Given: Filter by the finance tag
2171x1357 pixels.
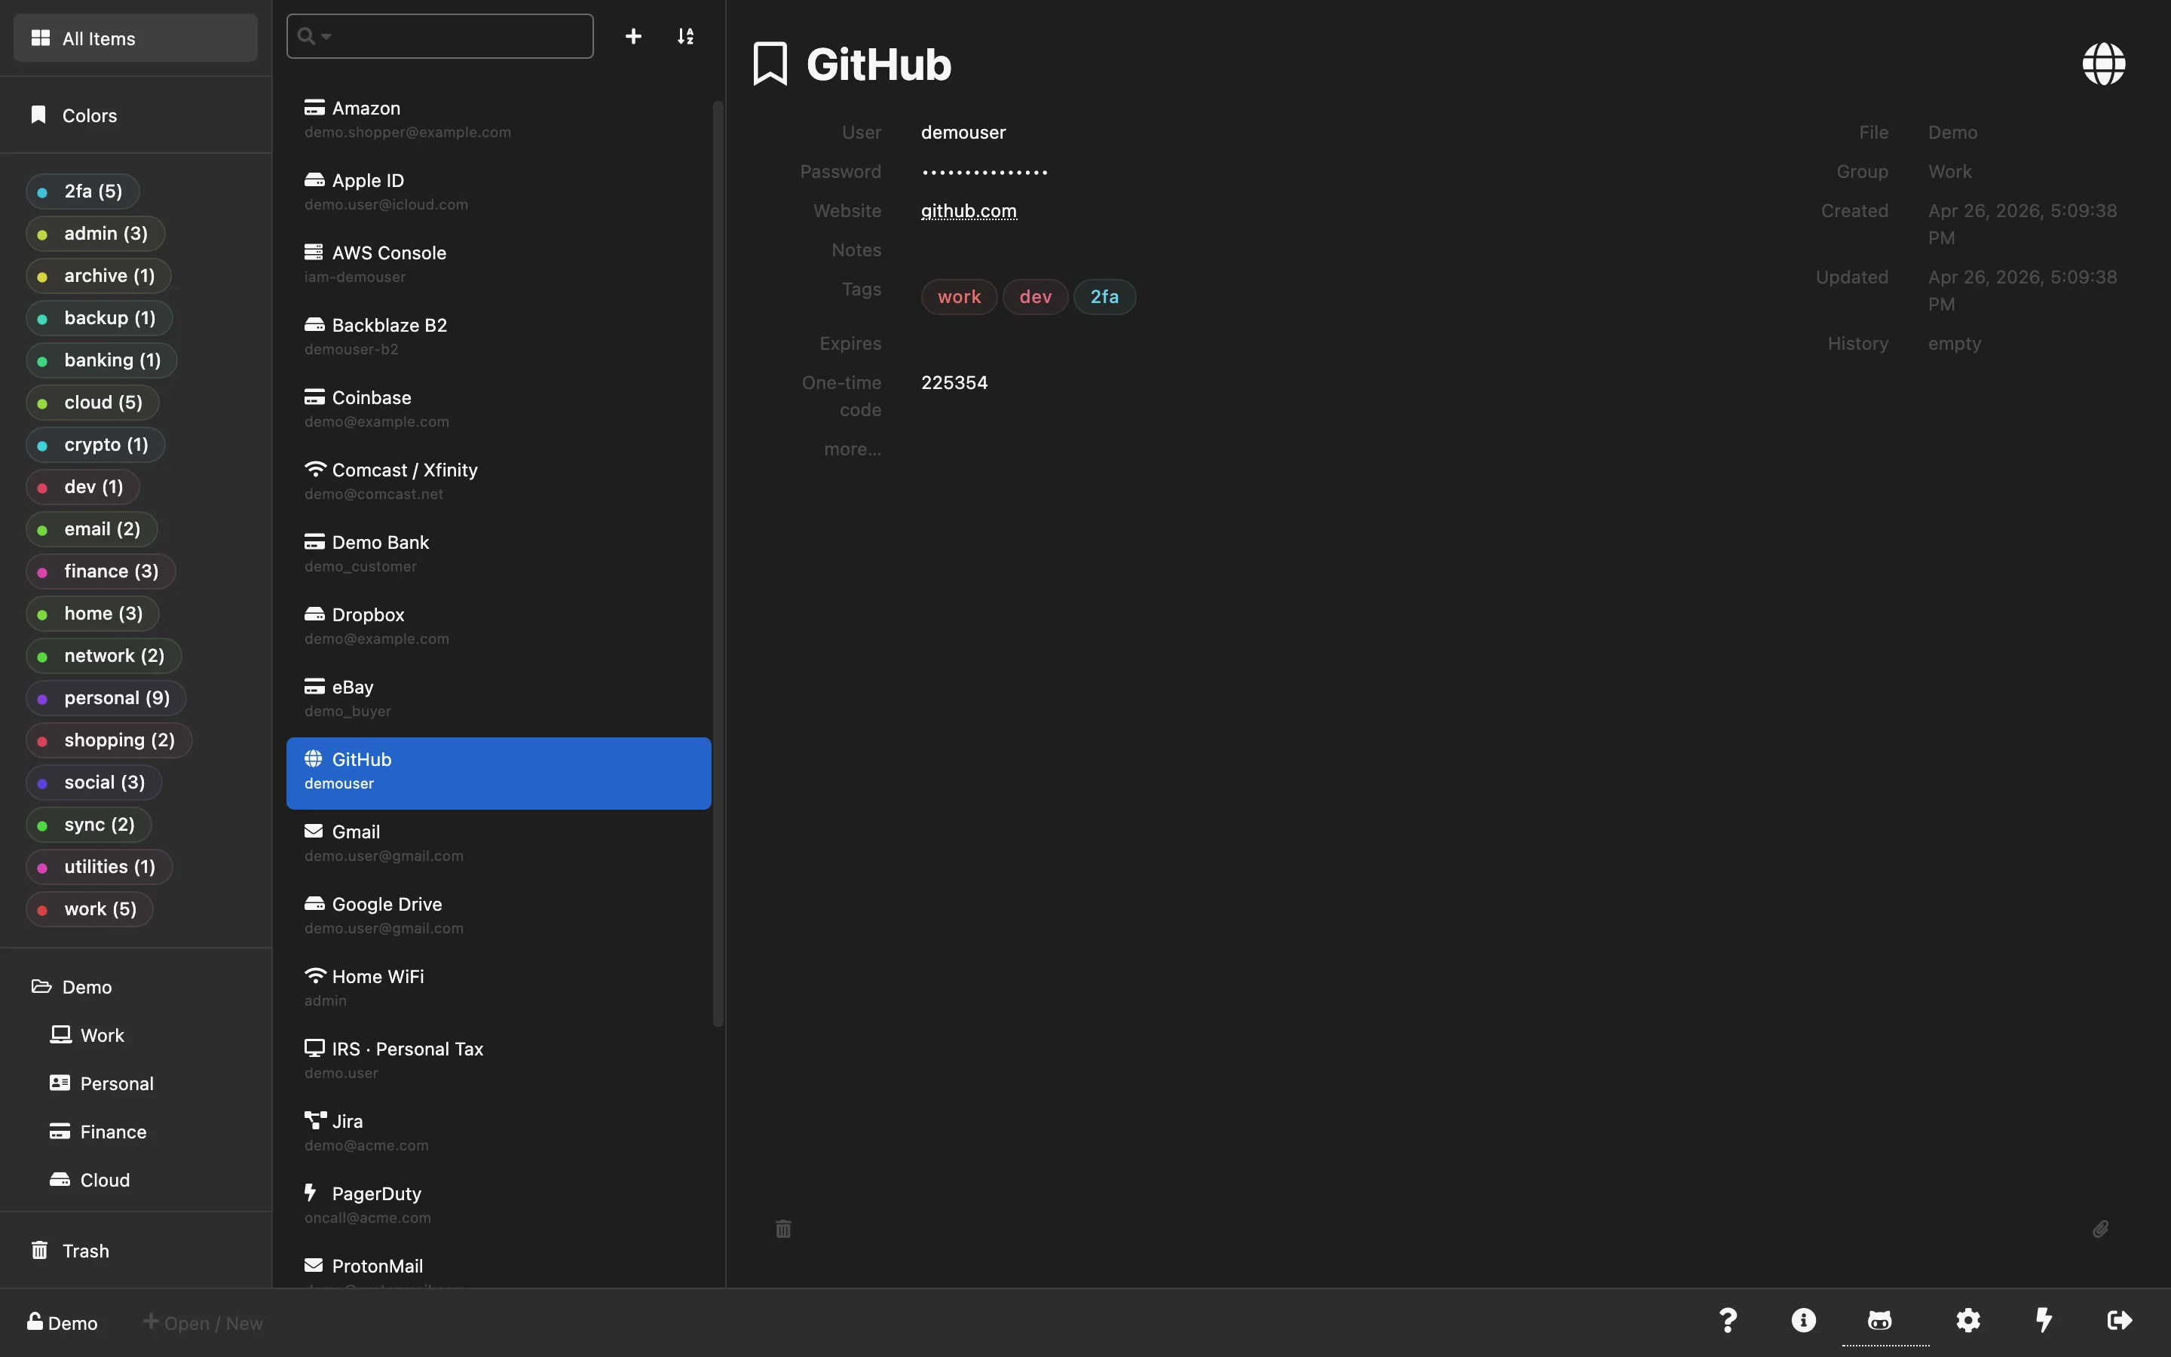Looking at the screenshot, I should [x=100, y=571].
